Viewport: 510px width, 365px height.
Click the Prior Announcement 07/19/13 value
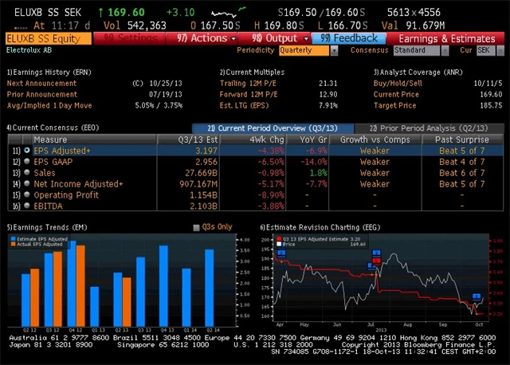[166, 94]
